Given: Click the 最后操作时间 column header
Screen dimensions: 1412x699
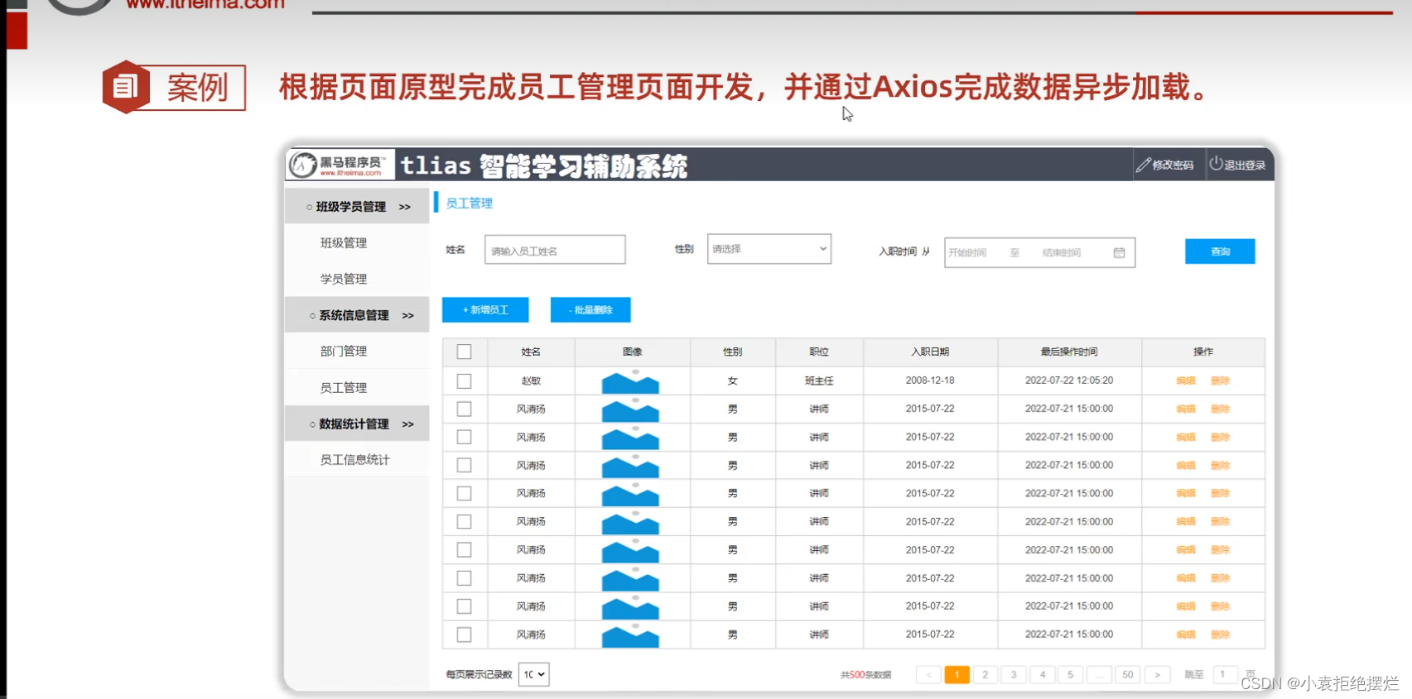Looking at the screenshot, I should pos(1069,352).
